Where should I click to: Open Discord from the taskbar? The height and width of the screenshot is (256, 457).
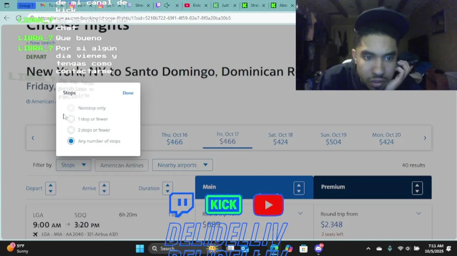[319, 248]
